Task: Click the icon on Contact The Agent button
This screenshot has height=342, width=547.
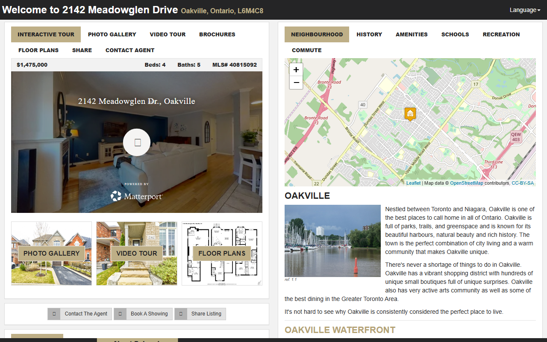Action: 54,314
